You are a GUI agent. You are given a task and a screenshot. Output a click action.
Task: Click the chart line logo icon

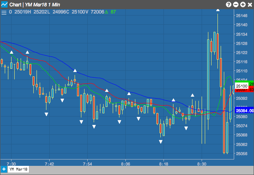pos(4,4)
